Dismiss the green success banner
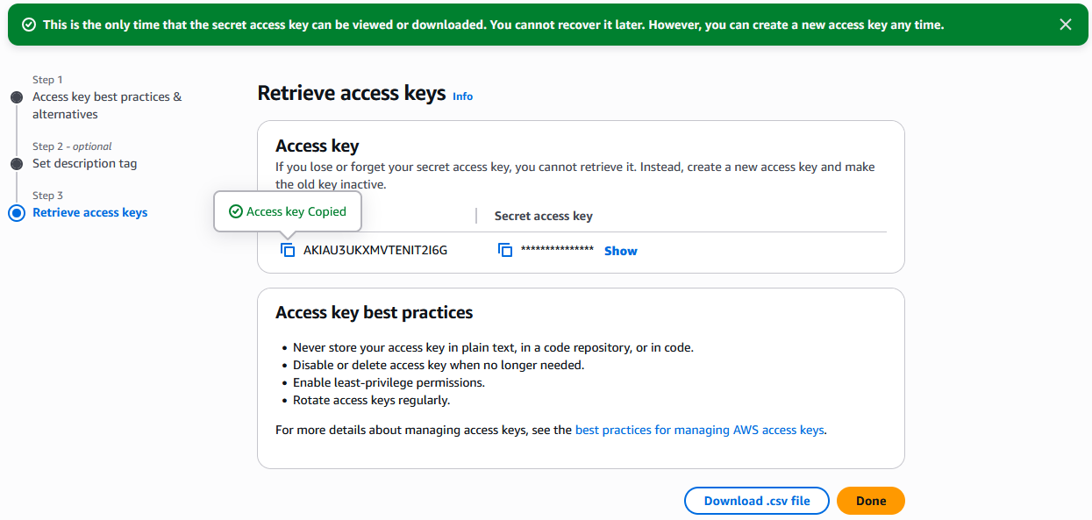This screenshot has height=520, width=1092. click(1066, 25)
